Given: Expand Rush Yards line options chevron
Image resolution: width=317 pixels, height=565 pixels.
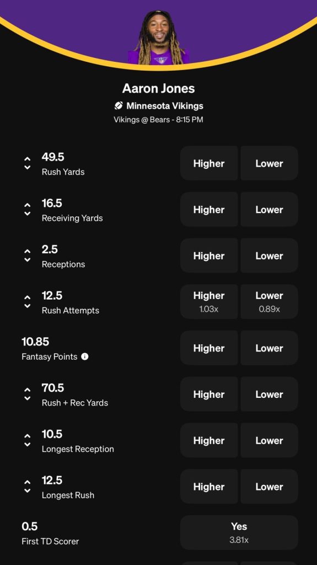Looking at the screenshot, I should point(27,163).
